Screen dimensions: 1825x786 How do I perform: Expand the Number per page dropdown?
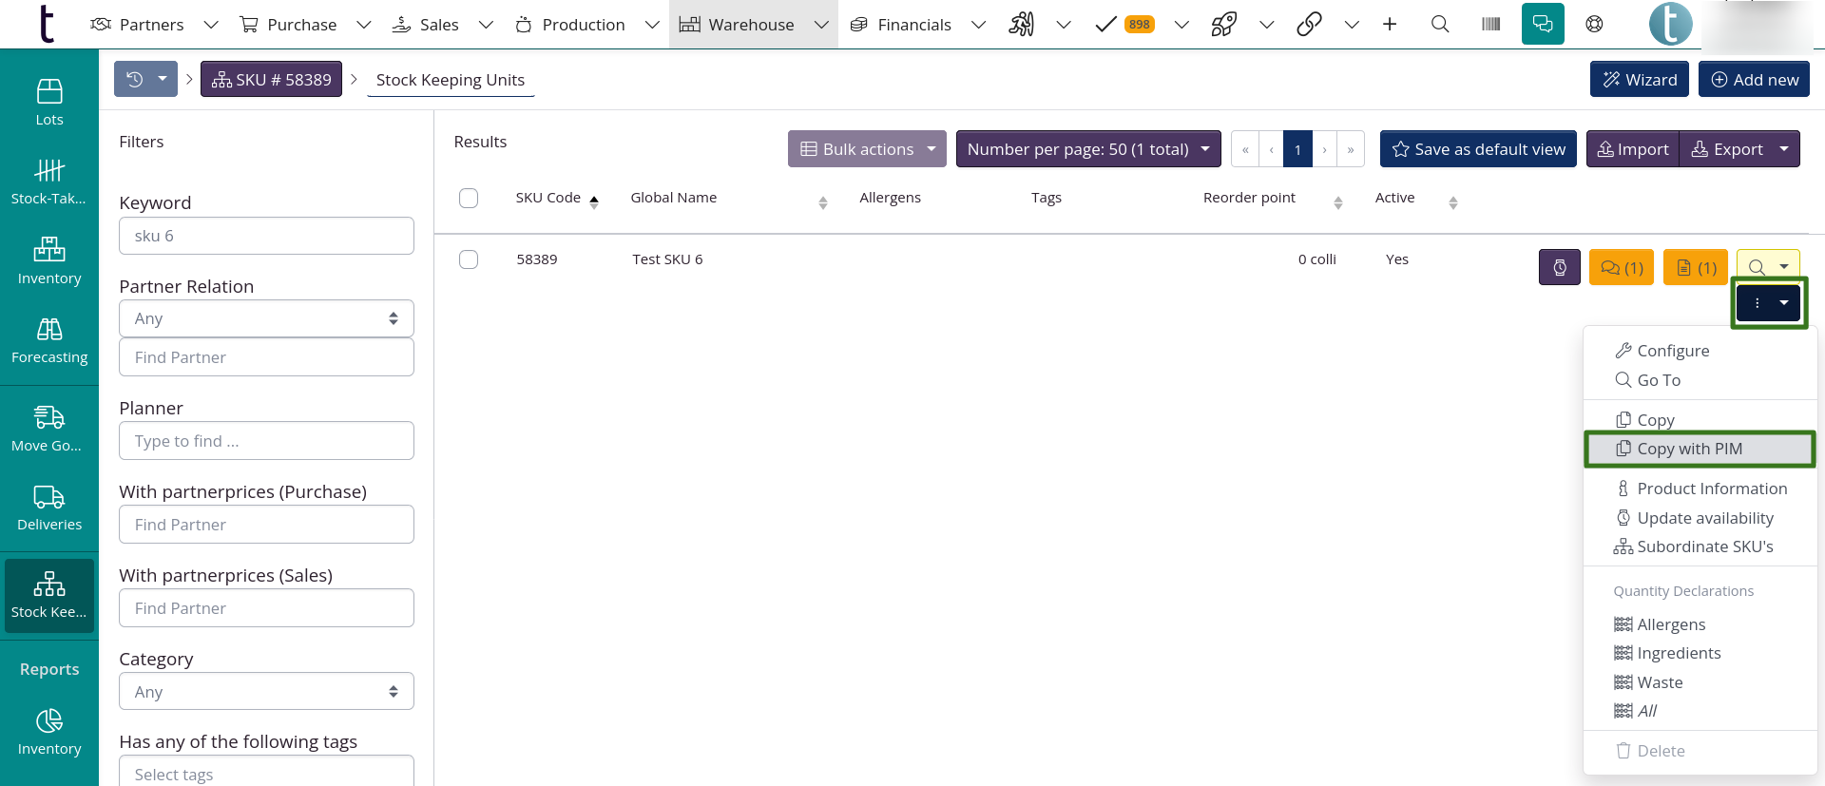1087,149
